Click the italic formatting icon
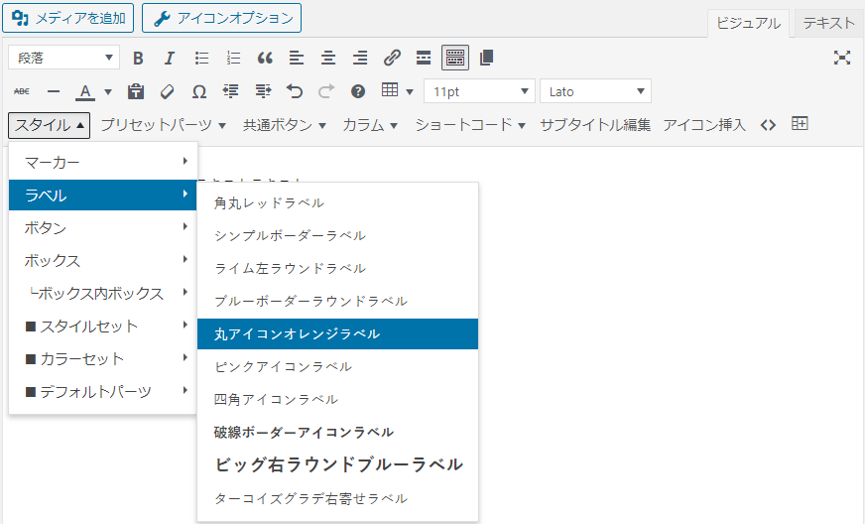The image size is (865, 524). click(170, 58)
